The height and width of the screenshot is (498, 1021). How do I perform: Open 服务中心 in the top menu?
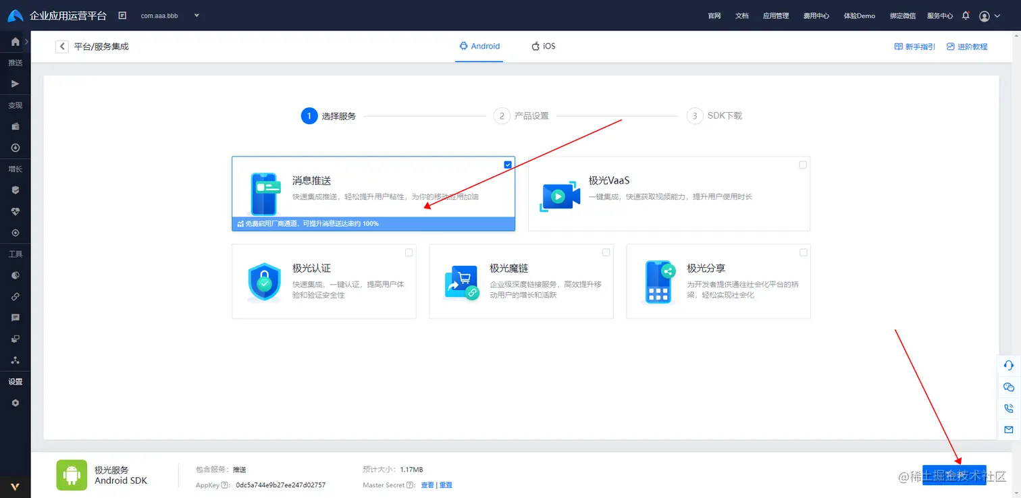pos(940,16)
